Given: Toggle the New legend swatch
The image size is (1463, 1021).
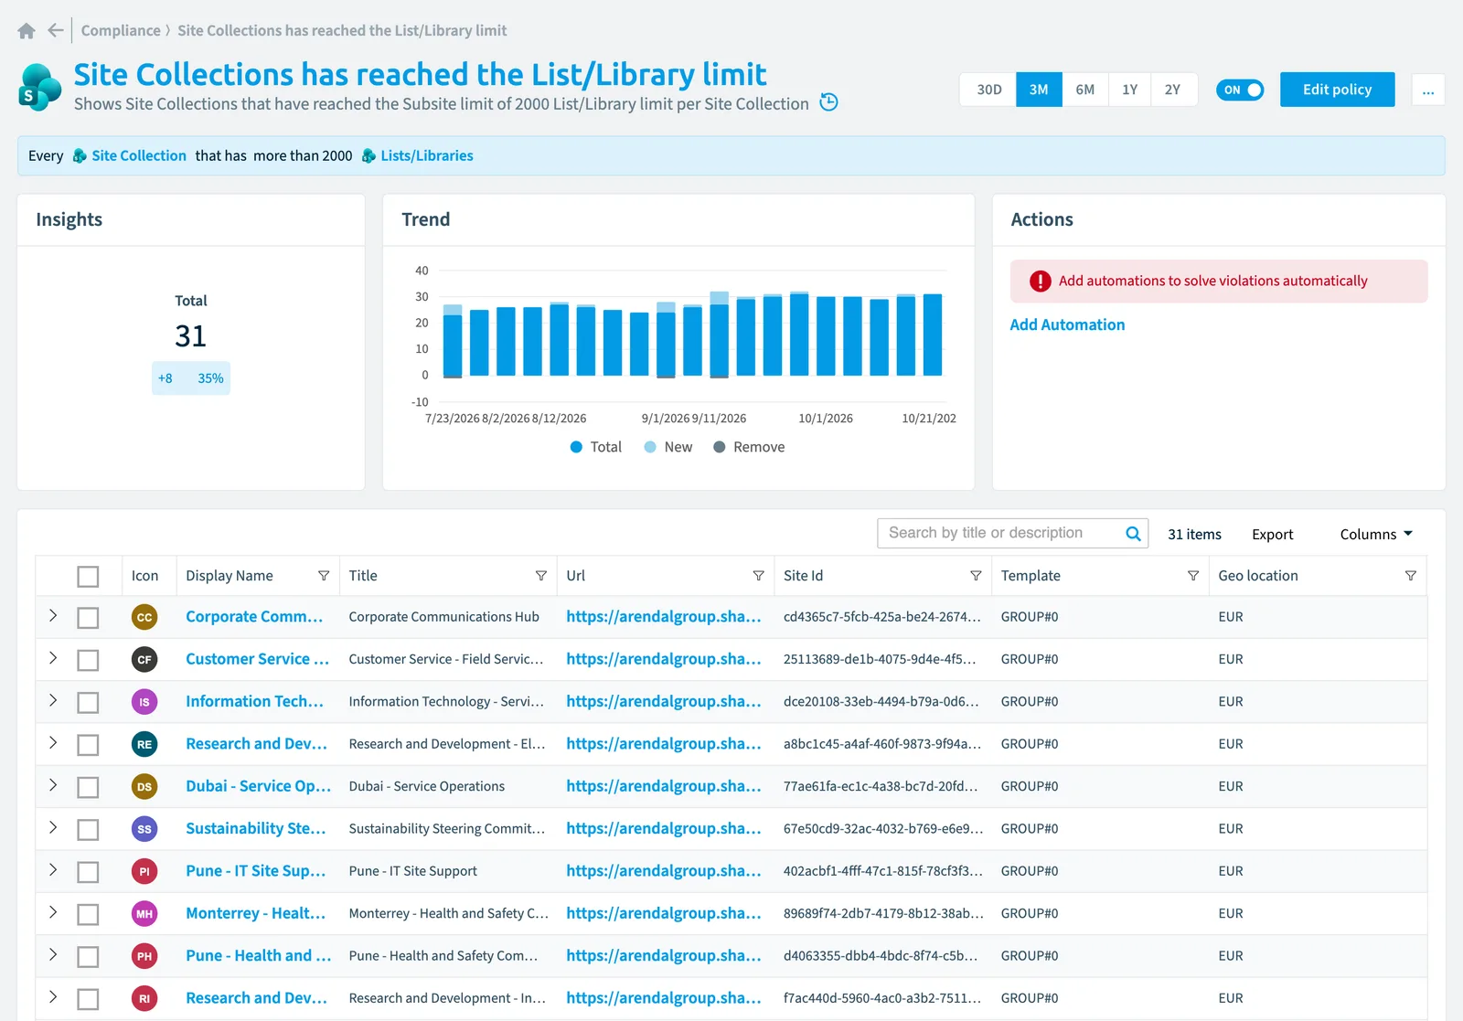Looking at the screenshot, I should pyautogui.click(x=650, y=447).
